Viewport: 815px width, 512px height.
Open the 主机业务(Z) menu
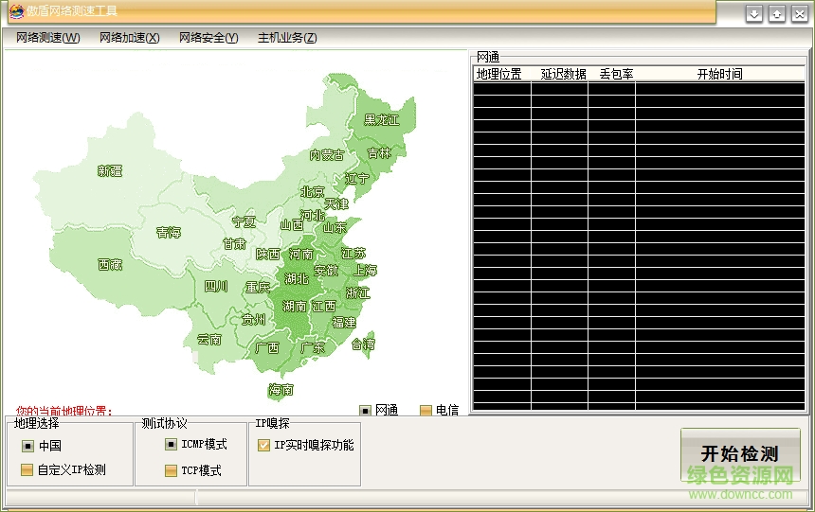point(287,38)
